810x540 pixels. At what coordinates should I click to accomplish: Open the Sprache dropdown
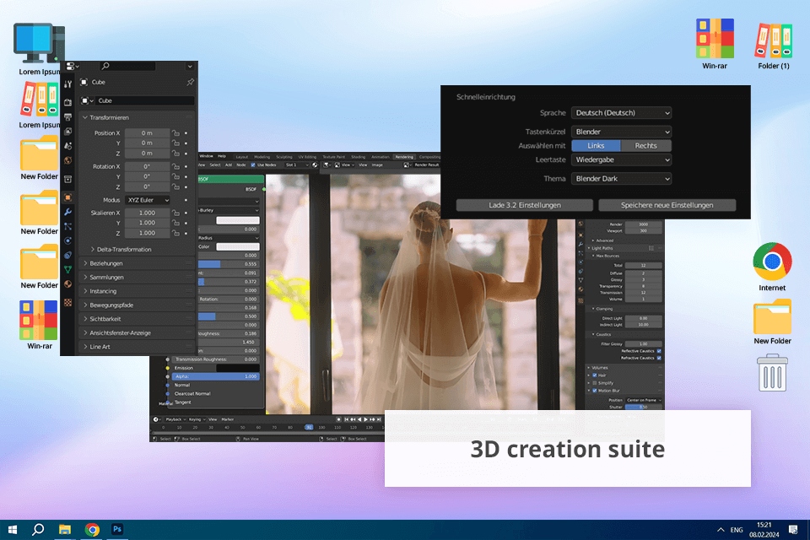click(x=622, y=113)
